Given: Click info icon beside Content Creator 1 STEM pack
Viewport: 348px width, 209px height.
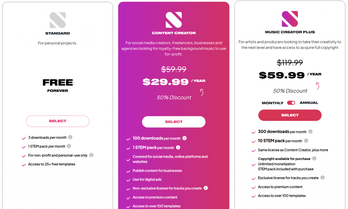Looking at the screenshot, I should coord(178,147).
